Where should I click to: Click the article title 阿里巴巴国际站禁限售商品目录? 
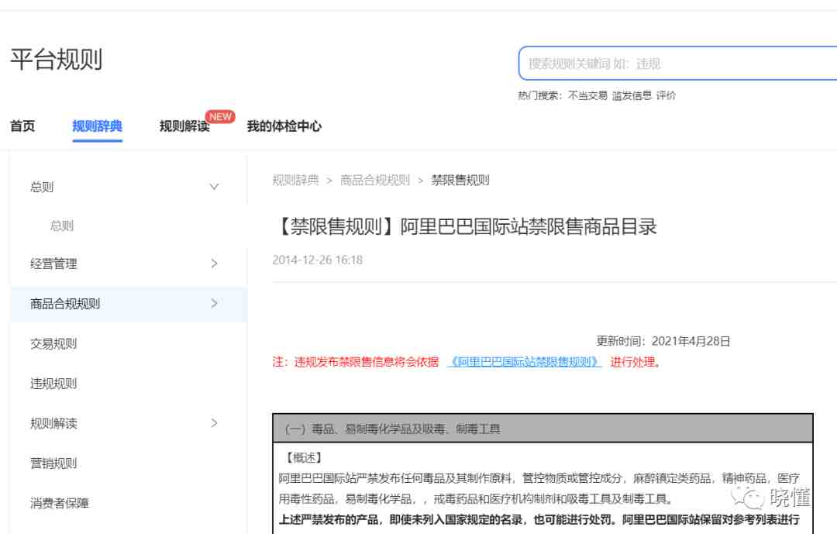[x=464, y=227]
